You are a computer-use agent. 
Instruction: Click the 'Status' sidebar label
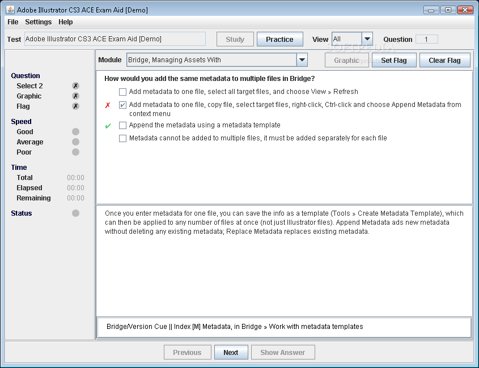(x=22, y=213)
